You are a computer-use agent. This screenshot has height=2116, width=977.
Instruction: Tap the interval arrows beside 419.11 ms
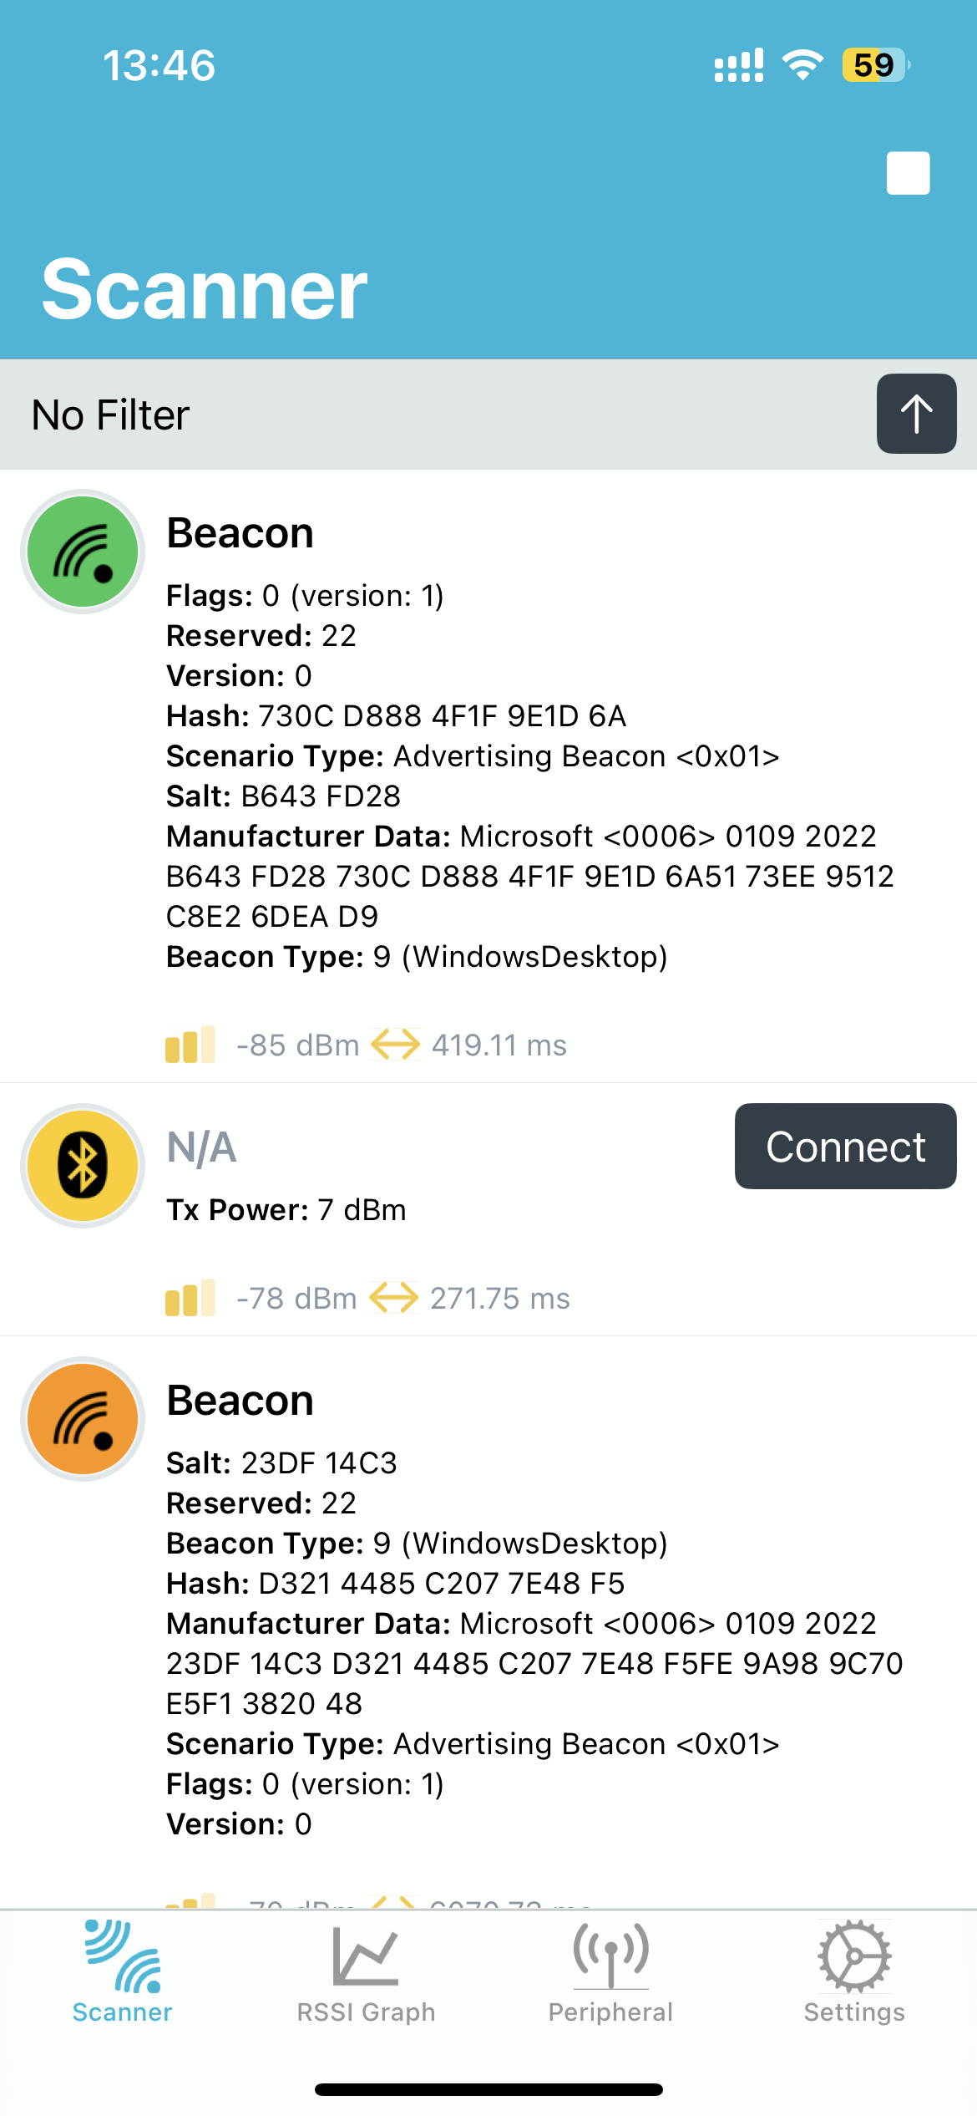point(395,1045)
